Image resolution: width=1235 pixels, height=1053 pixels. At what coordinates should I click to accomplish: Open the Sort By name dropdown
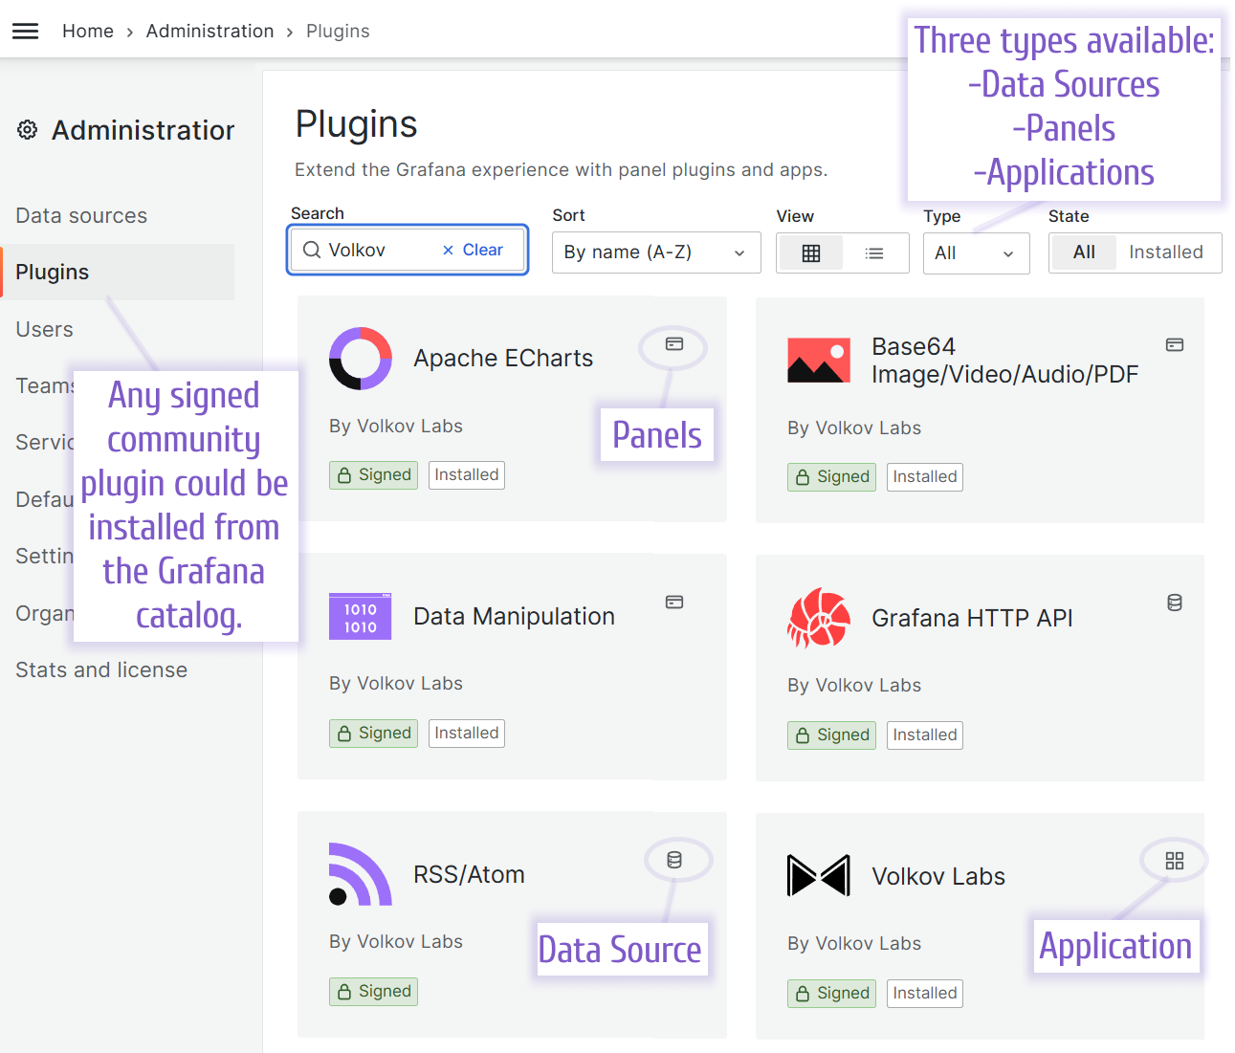click(x=656, y=252)
